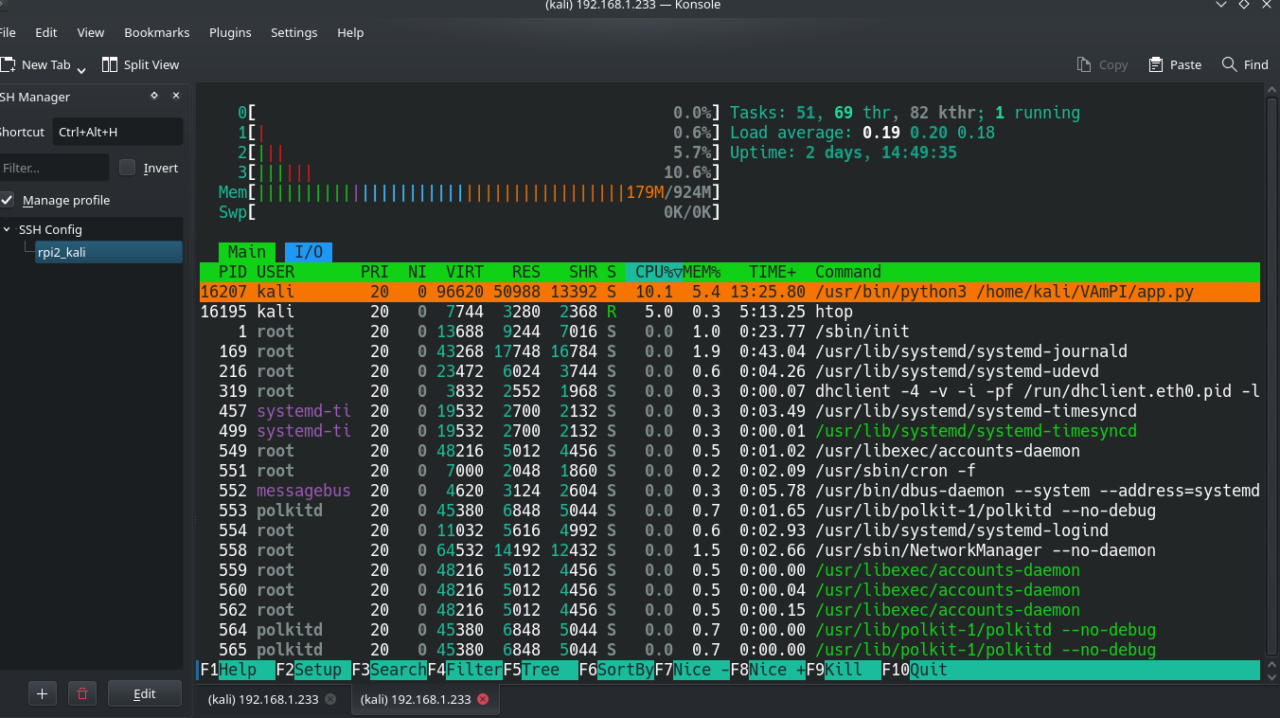Close the first 192.168.1.233 tab
This screenshot has width=1280, height=718.
pyautogui.click(x=330, y=700)
